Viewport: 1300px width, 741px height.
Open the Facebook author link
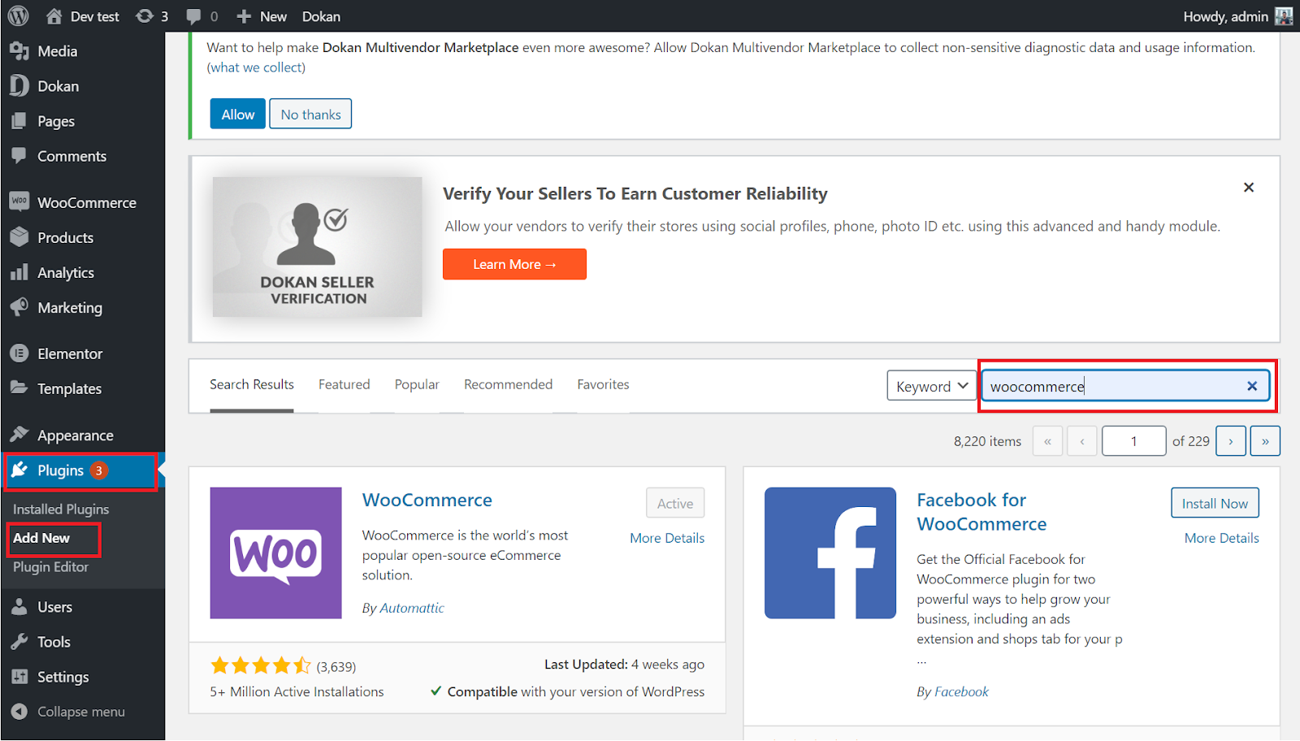(x=961, y=691)
